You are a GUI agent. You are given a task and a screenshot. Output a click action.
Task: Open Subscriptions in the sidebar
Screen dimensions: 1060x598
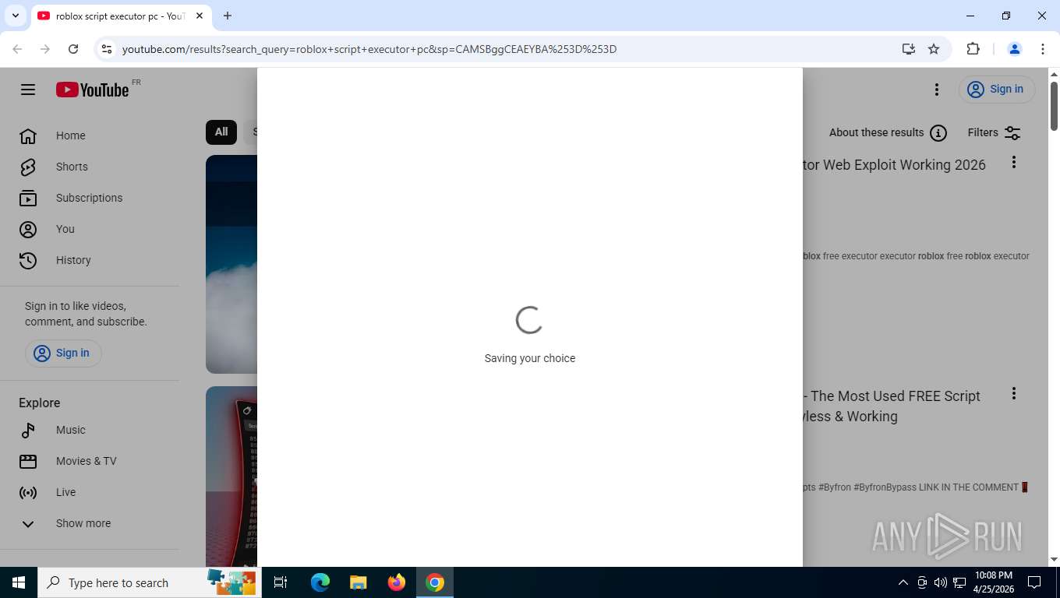90,198
